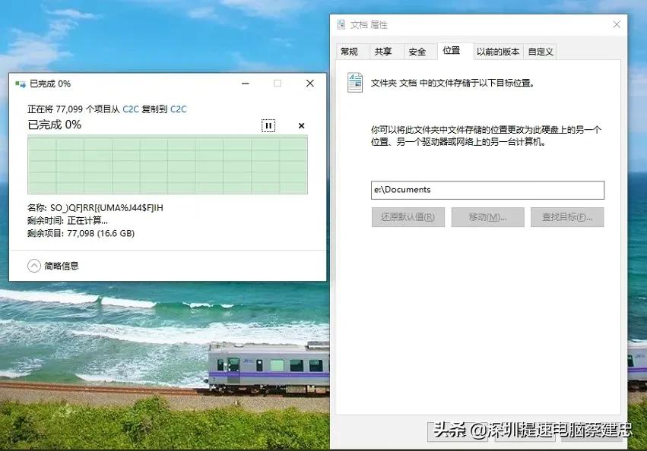This screenshot has width=647, height=451.
Task: Switch to the 常规 tab
Action: point(350,51)
